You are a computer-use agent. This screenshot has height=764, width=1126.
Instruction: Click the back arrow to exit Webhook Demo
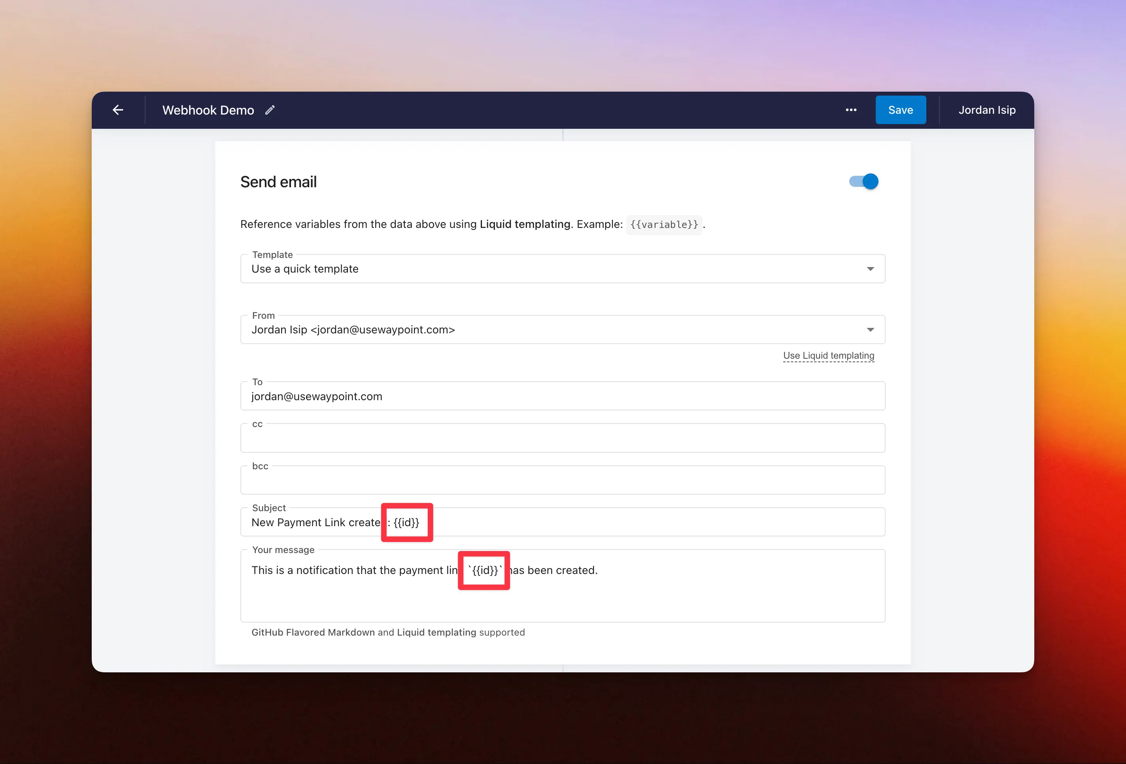point(118,110)
